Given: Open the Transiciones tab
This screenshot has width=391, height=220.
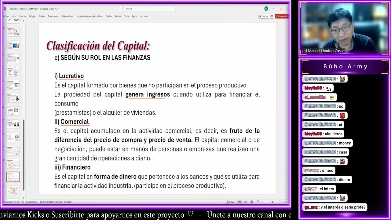Looking at the screenshot, I should coord(53,16).
